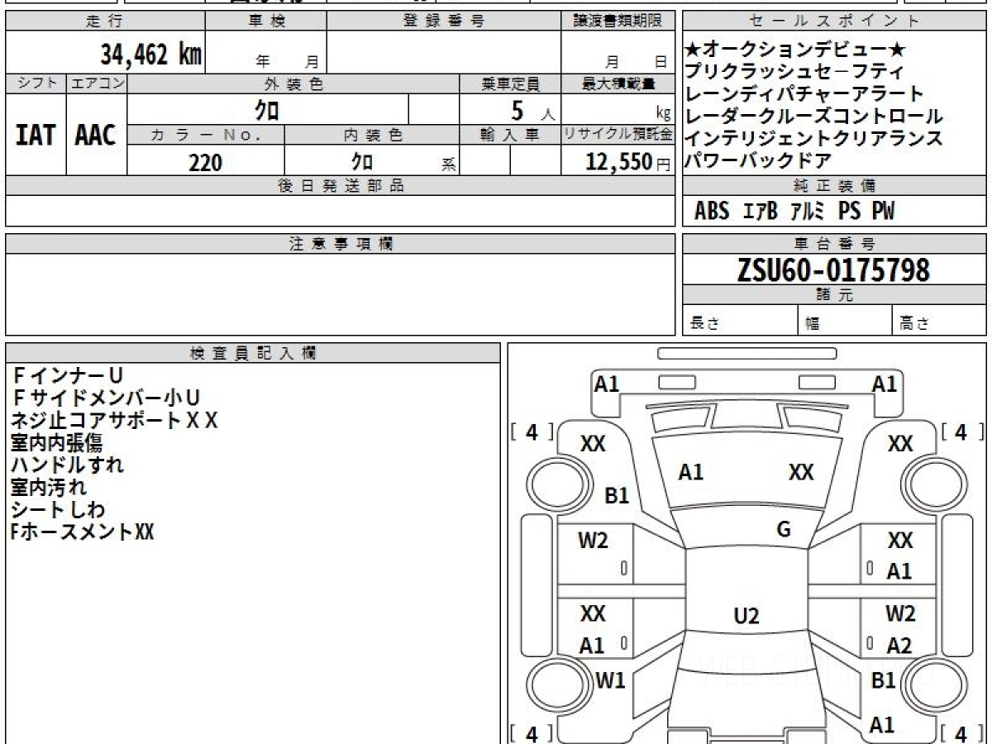Click the G mark on windshield
The height and width of the screenshot is (744, 992).
tap(784, 530)
